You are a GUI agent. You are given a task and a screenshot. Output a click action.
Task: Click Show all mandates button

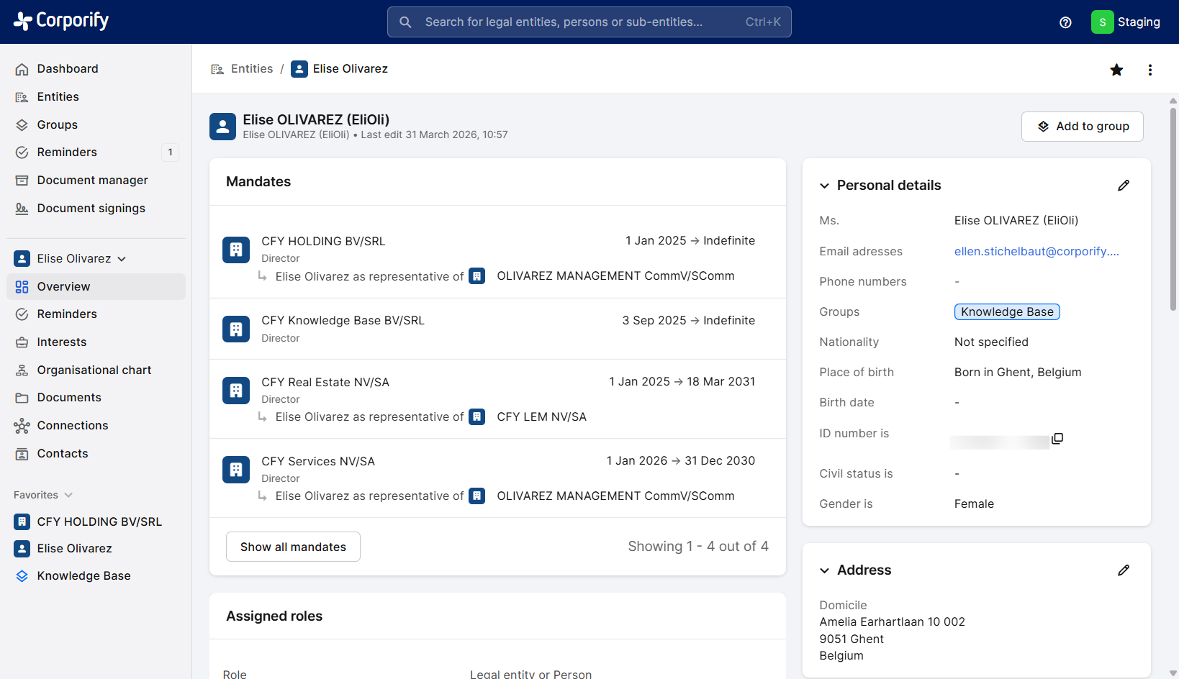pyautogui.click(x=293, y=547)
